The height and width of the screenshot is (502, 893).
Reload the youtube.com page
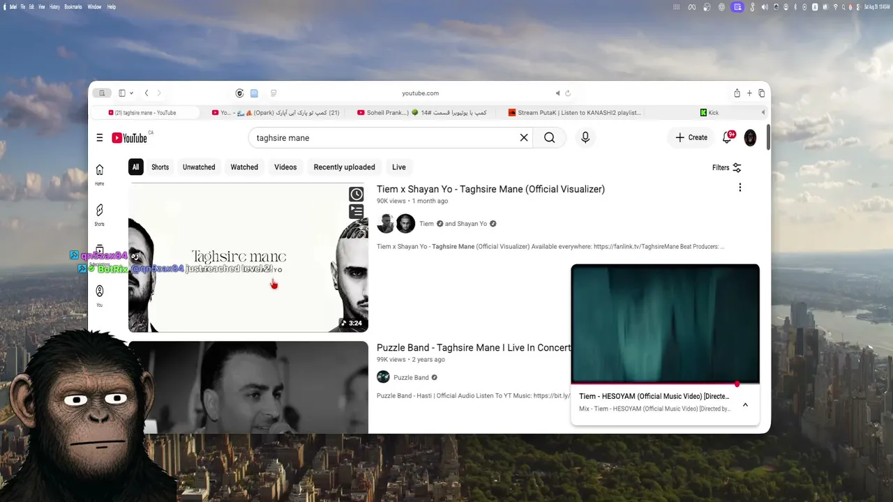coord(568,93)
